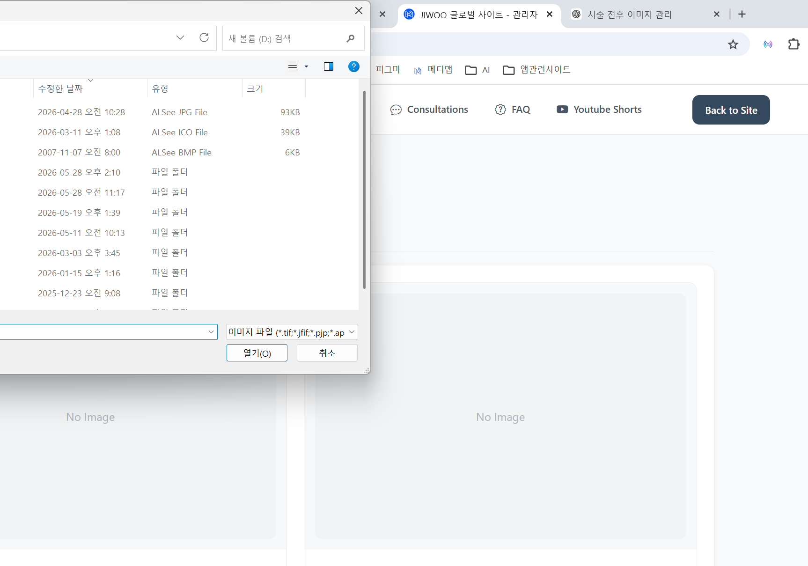Select folder modified 2026-01-15 오후 1:16
The image size is (808, 566).
coord(179,273)
